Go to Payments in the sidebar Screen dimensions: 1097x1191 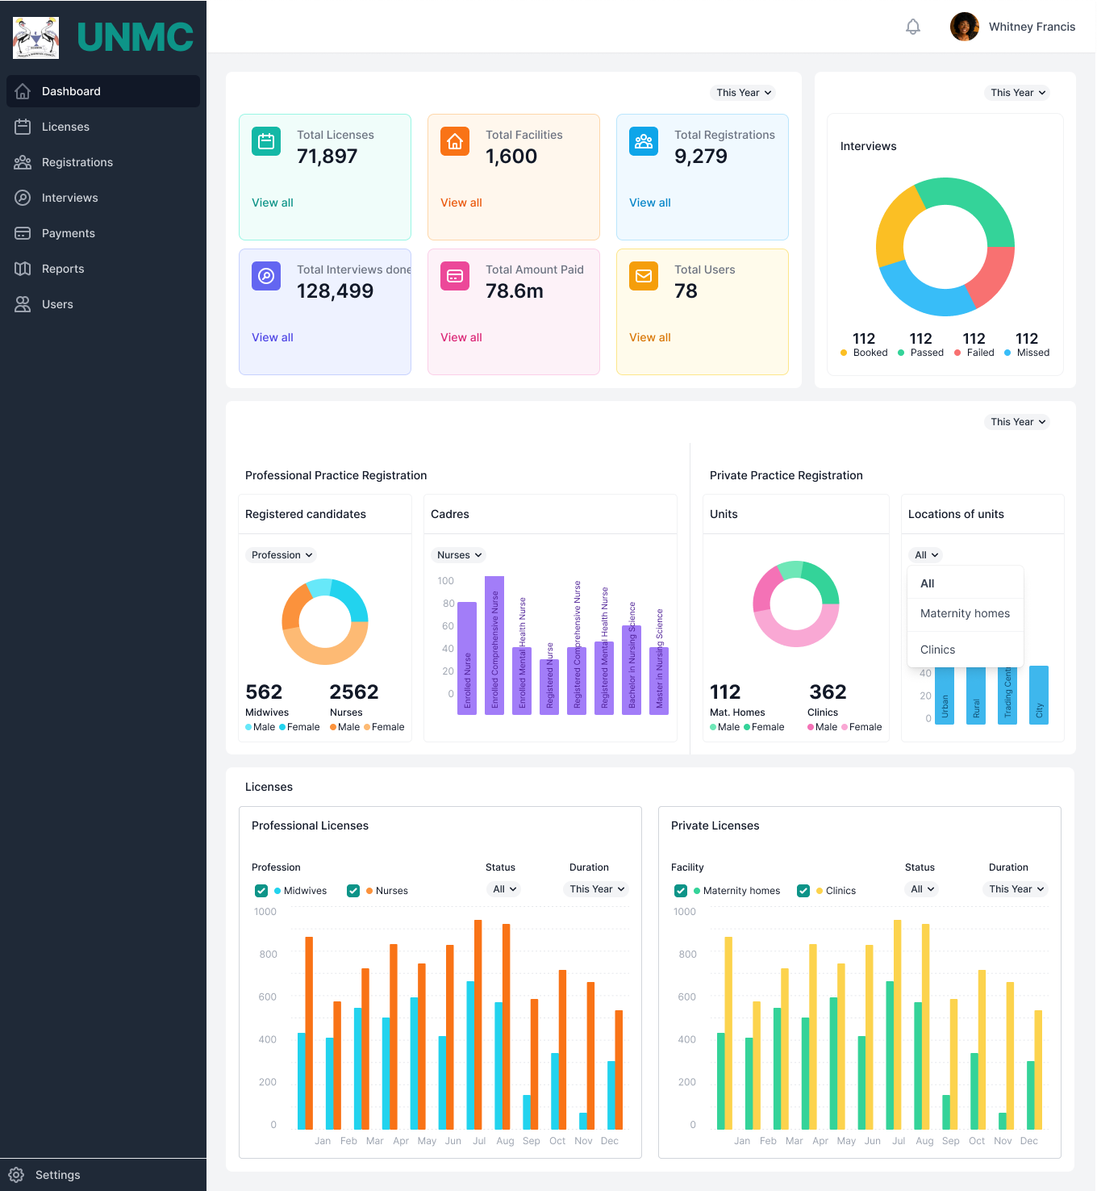69,233
